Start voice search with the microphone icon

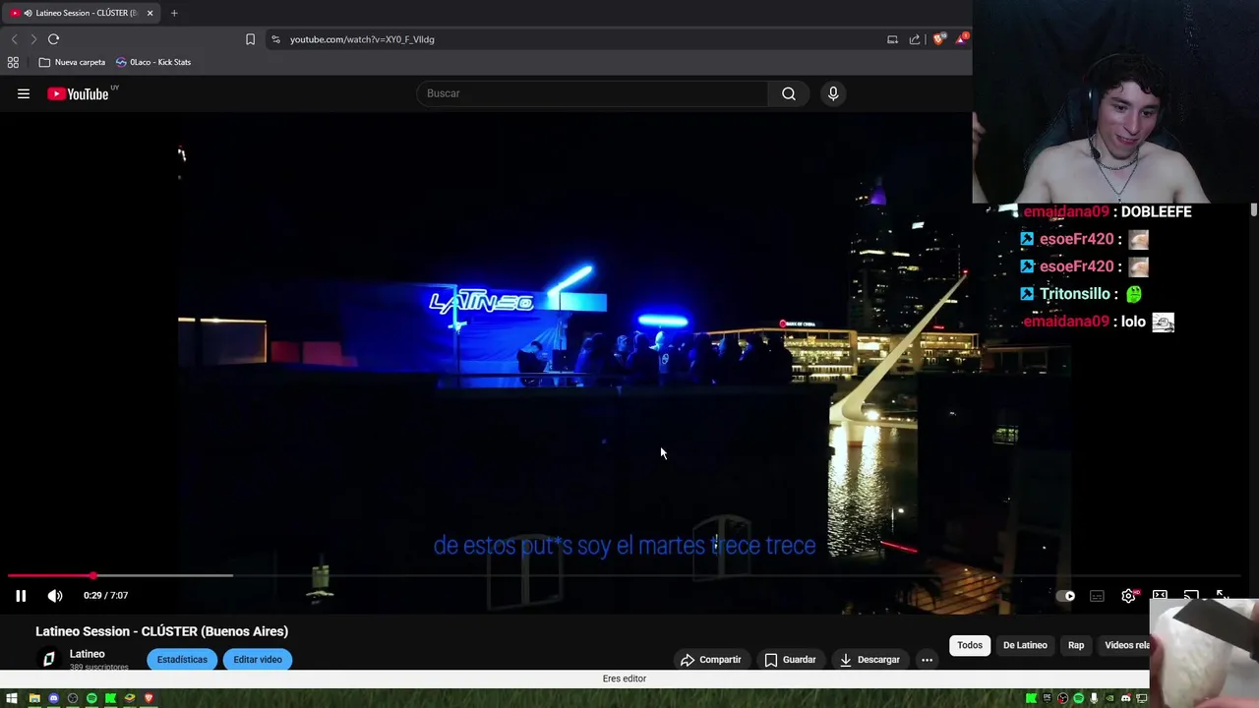(833, 93)
